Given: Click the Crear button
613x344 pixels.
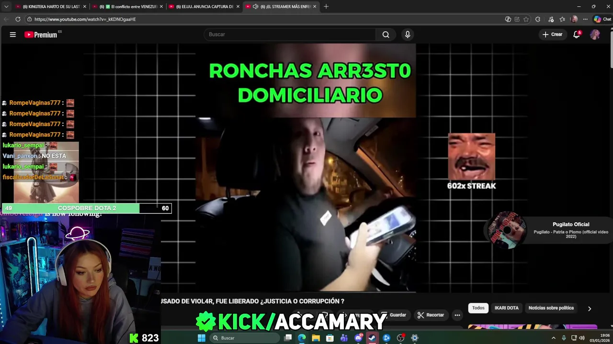Looking at the screenshot, I should (x=552, y=34).
